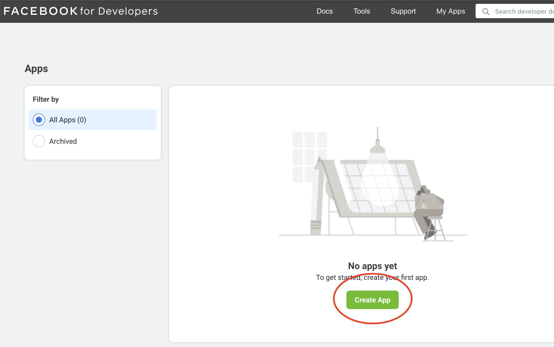Click the Archived filter label
Viewport: 554px width, 347px height.
[x=63, y=141]
